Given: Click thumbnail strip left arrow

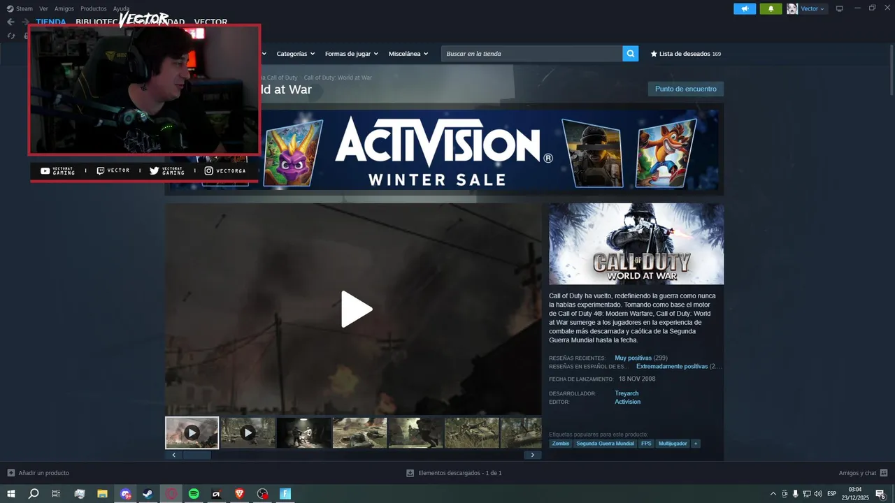Looking at the screenshot, I should (x=173, y=455).
